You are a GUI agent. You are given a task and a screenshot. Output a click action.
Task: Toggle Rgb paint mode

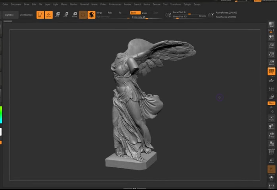click(110, 13)
